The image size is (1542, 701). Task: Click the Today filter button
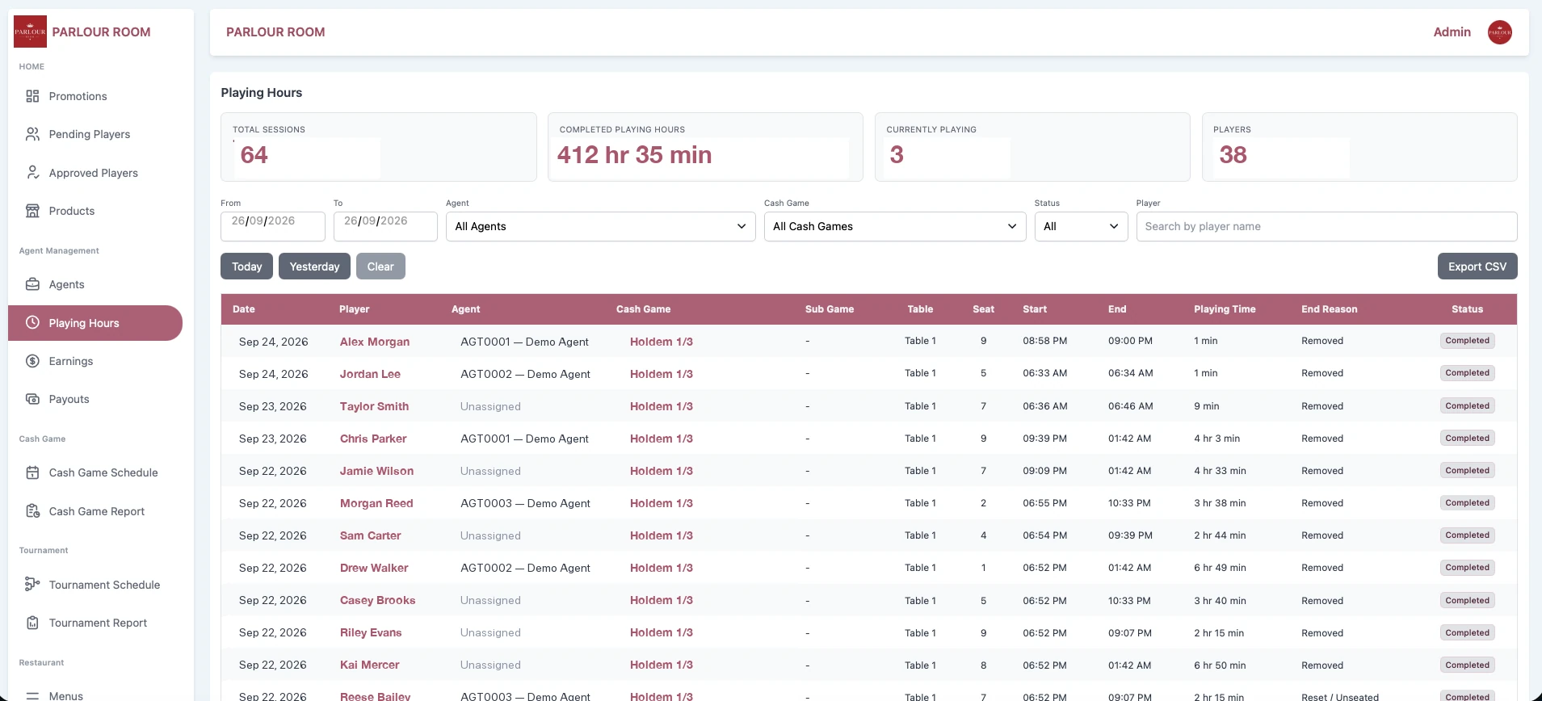tap(247, 267)
